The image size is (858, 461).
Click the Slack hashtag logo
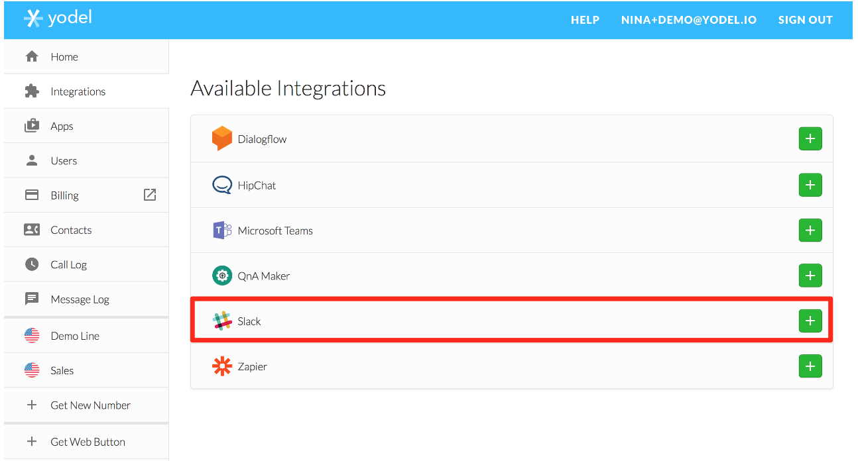pyautogui.click(x=222, y=321)
